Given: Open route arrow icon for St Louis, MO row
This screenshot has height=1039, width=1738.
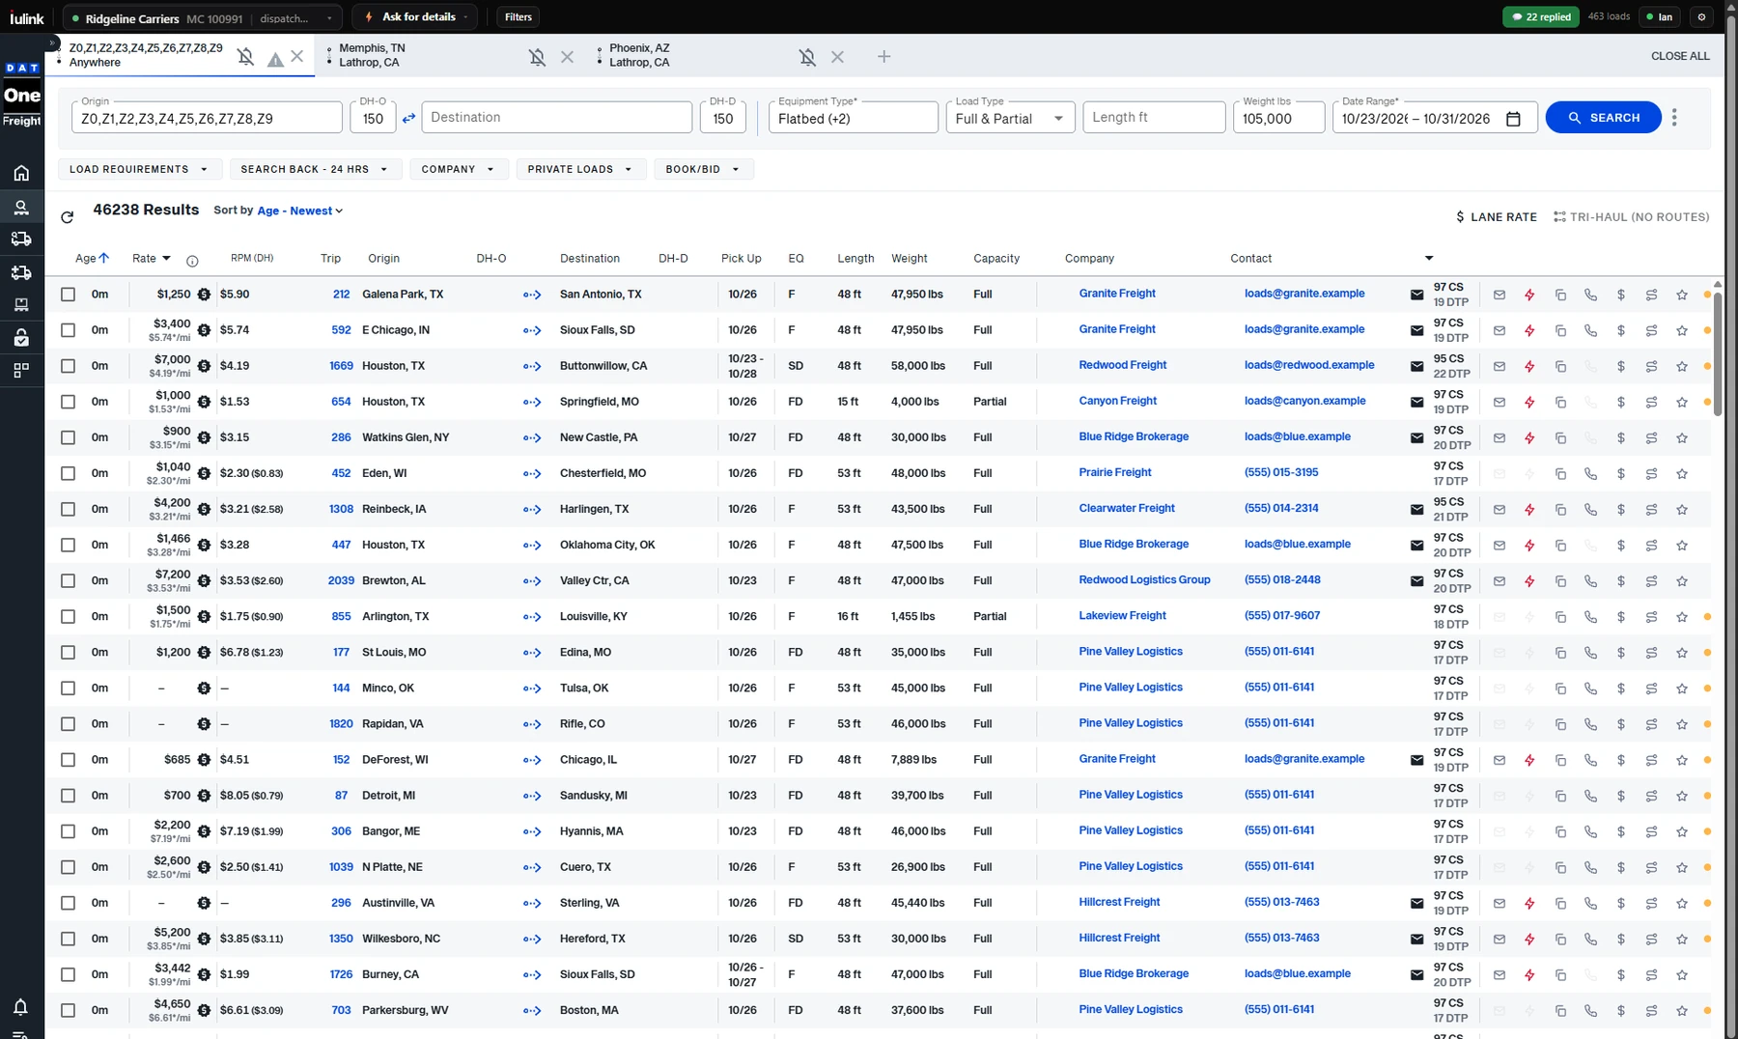Looking at the screenshot, I should [532, 653].
